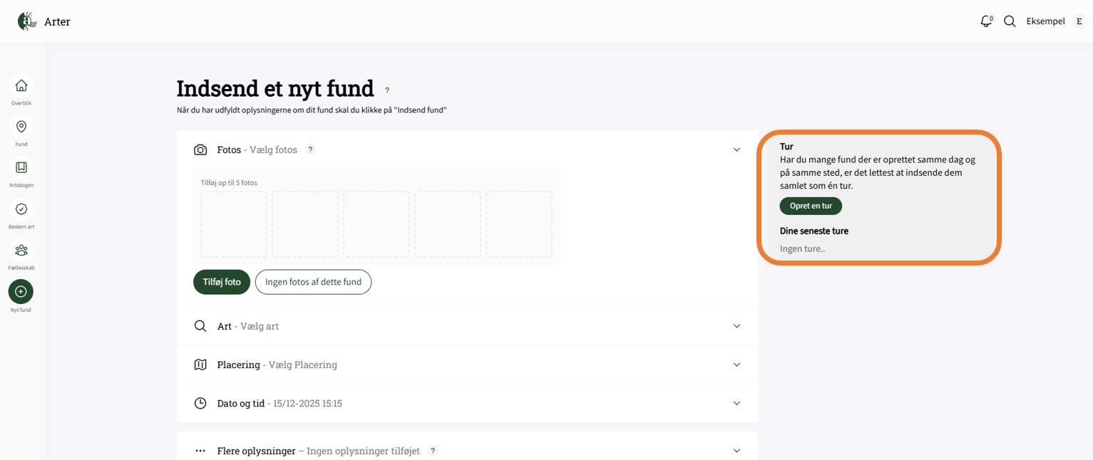Viewport: 1093px width, 460px height.
Task: Click help icon beside Flere oplysninger
Action: [x=433, y=451]
